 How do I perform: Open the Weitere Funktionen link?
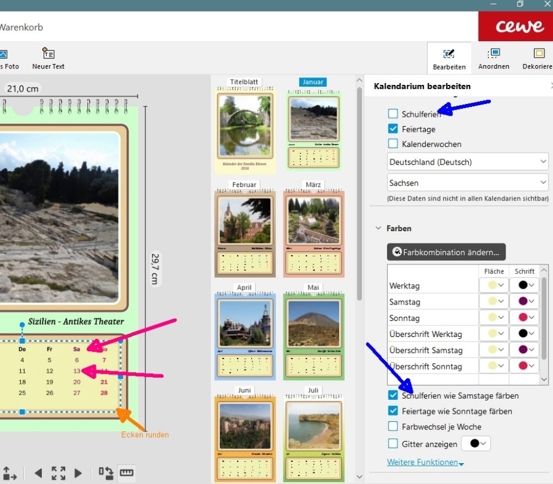425,462
